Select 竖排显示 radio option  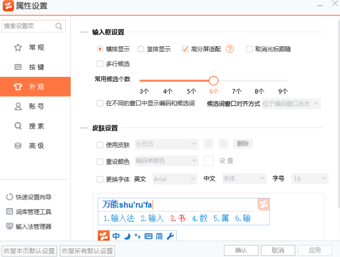point(141,49)
